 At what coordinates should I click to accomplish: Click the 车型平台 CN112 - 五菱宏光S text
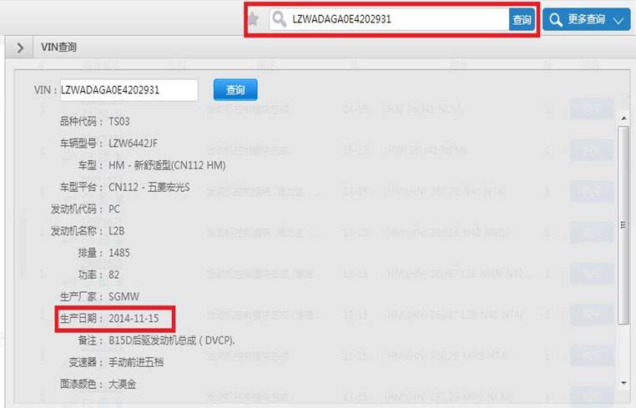point(149,187)
